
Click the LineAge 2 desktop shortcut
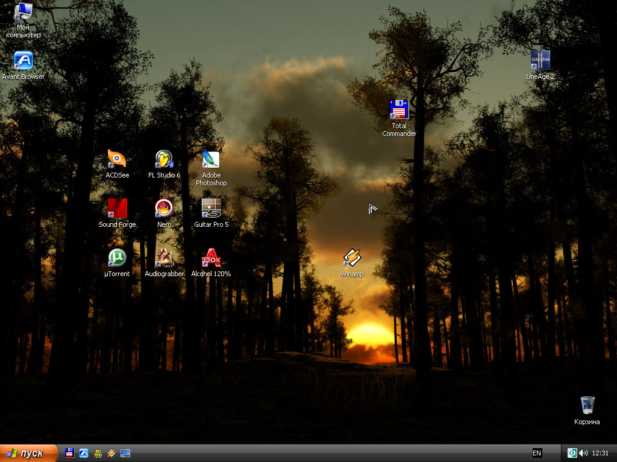click(x=540, y=61)
